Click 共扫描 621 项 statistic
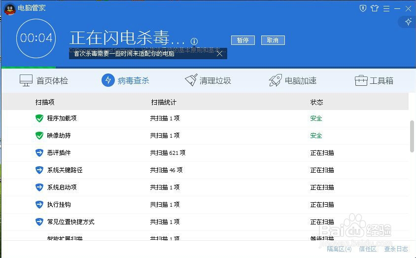This screenshot has width=416, height=258. coord(168,153)
